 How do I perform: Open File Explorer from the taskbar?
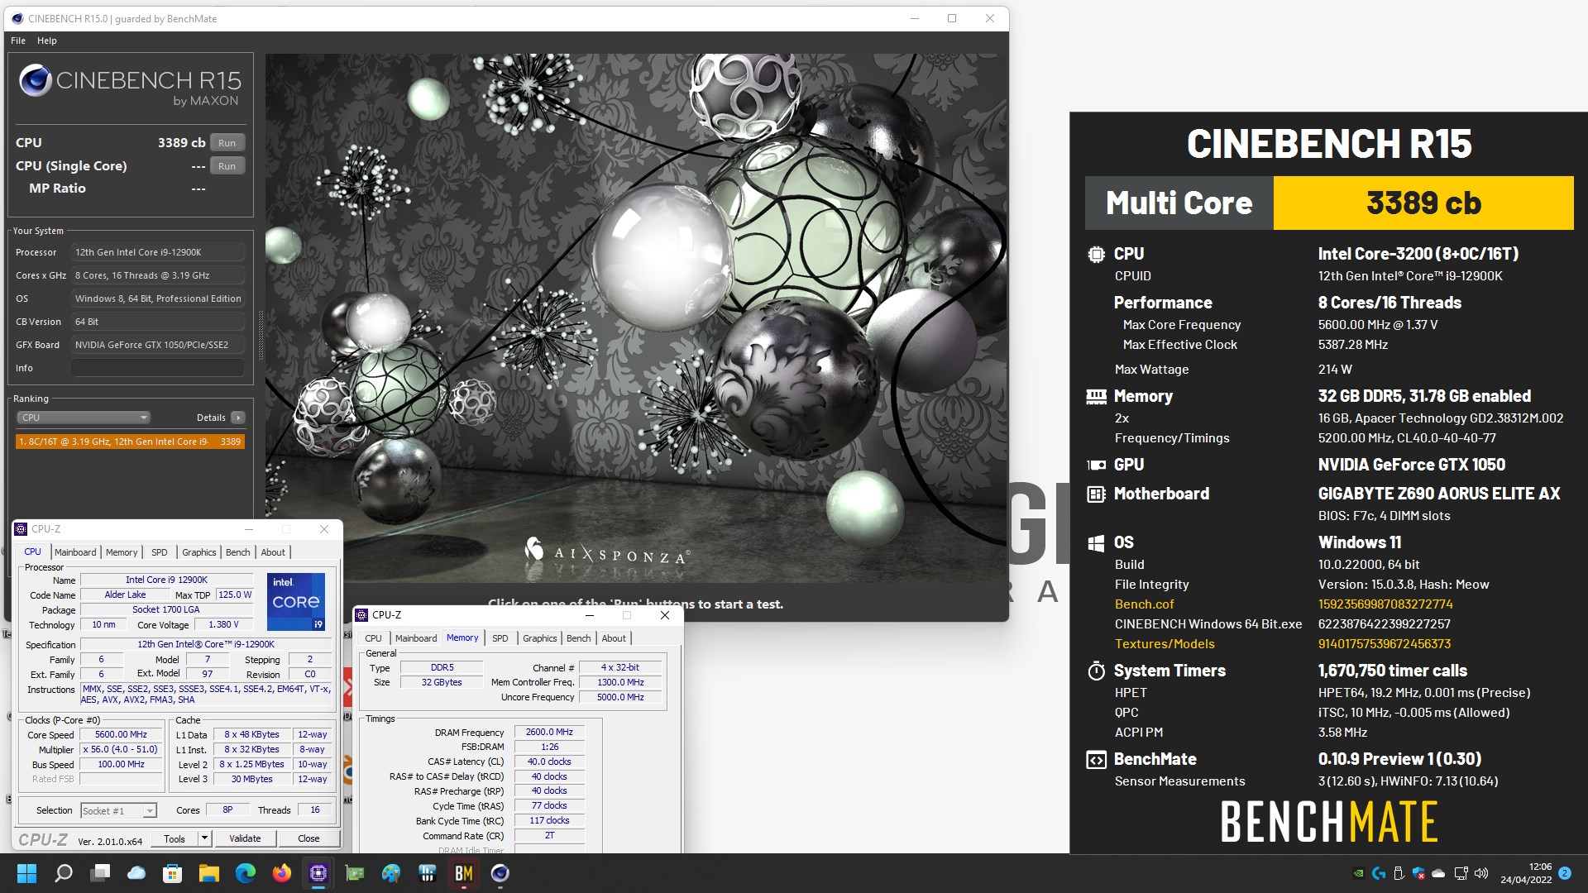[209, 873]
